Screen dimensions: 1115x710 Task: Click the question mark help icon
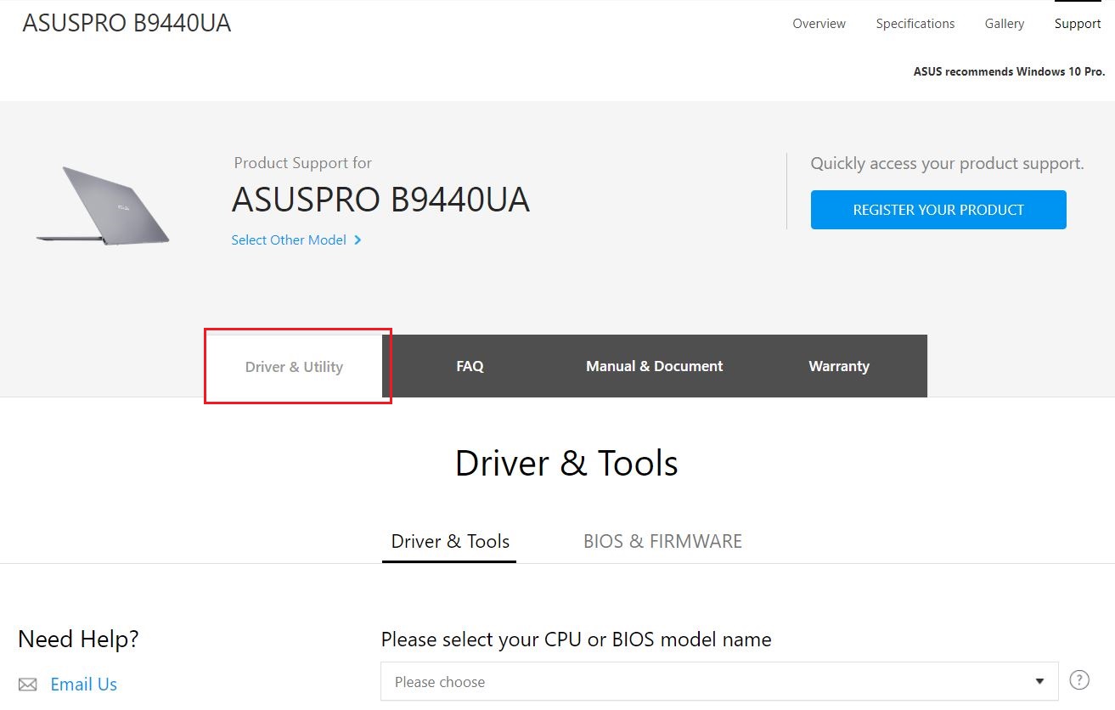1079,680
